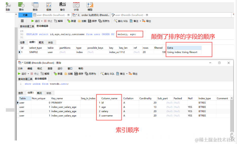Click 另存为 save as in main window toolbar

tap(104, 21)
